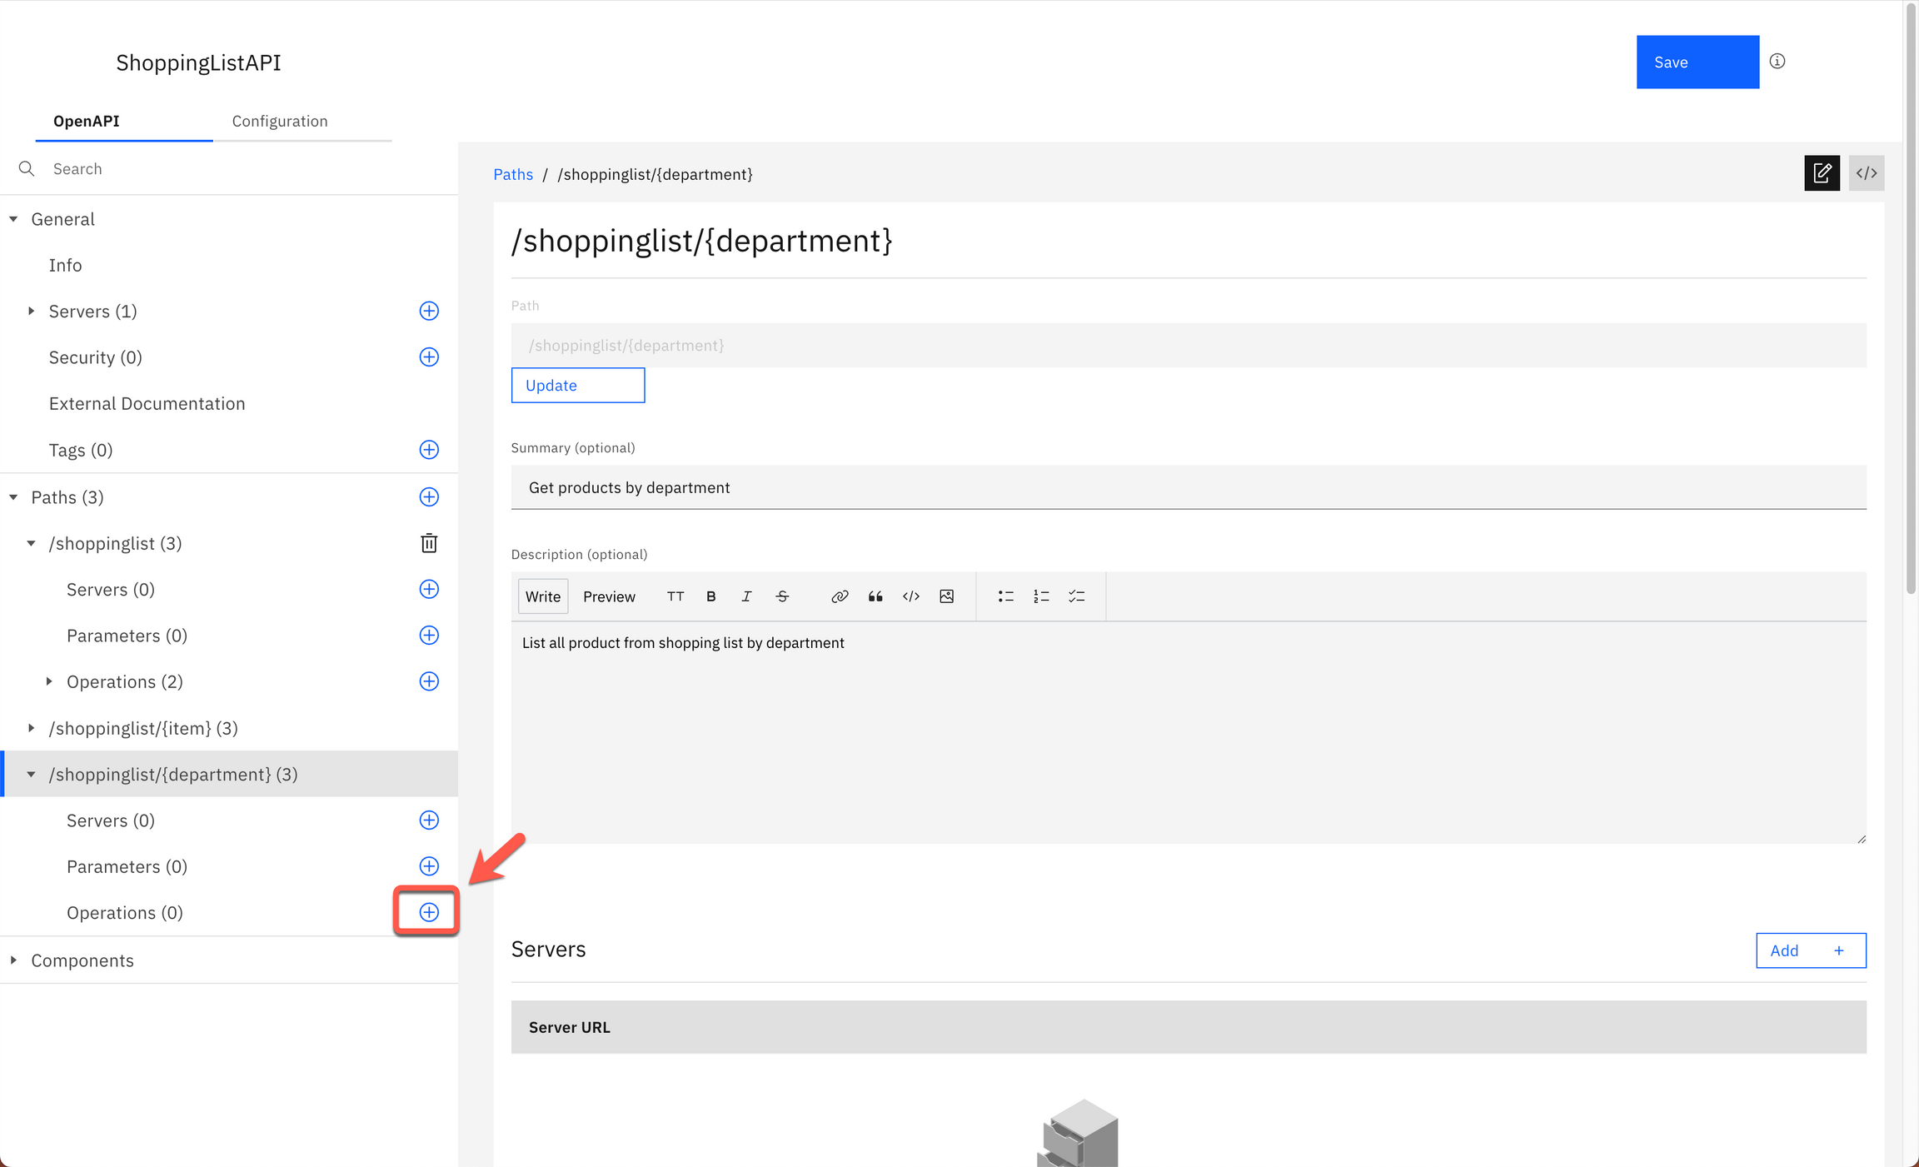Click the add Operations icon for /shoppinglist/{department}

click(428, 912)
